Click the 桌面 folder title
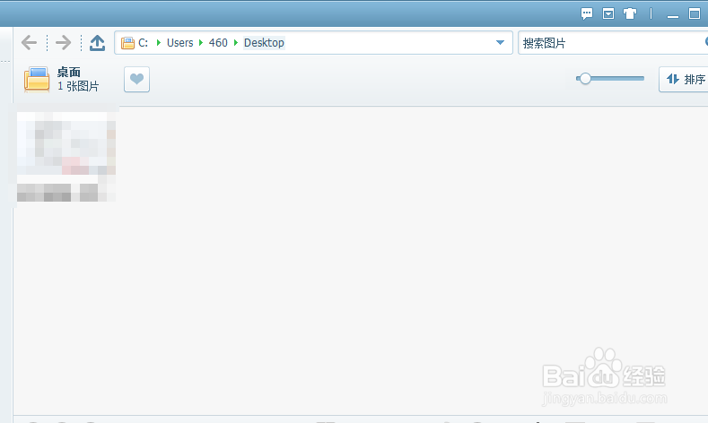The image size is (708, 423). tap(68, 73)
